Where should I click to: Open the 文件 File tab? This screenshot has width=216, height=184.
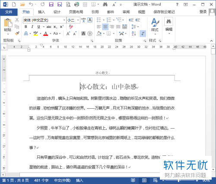tap(9, 12)
